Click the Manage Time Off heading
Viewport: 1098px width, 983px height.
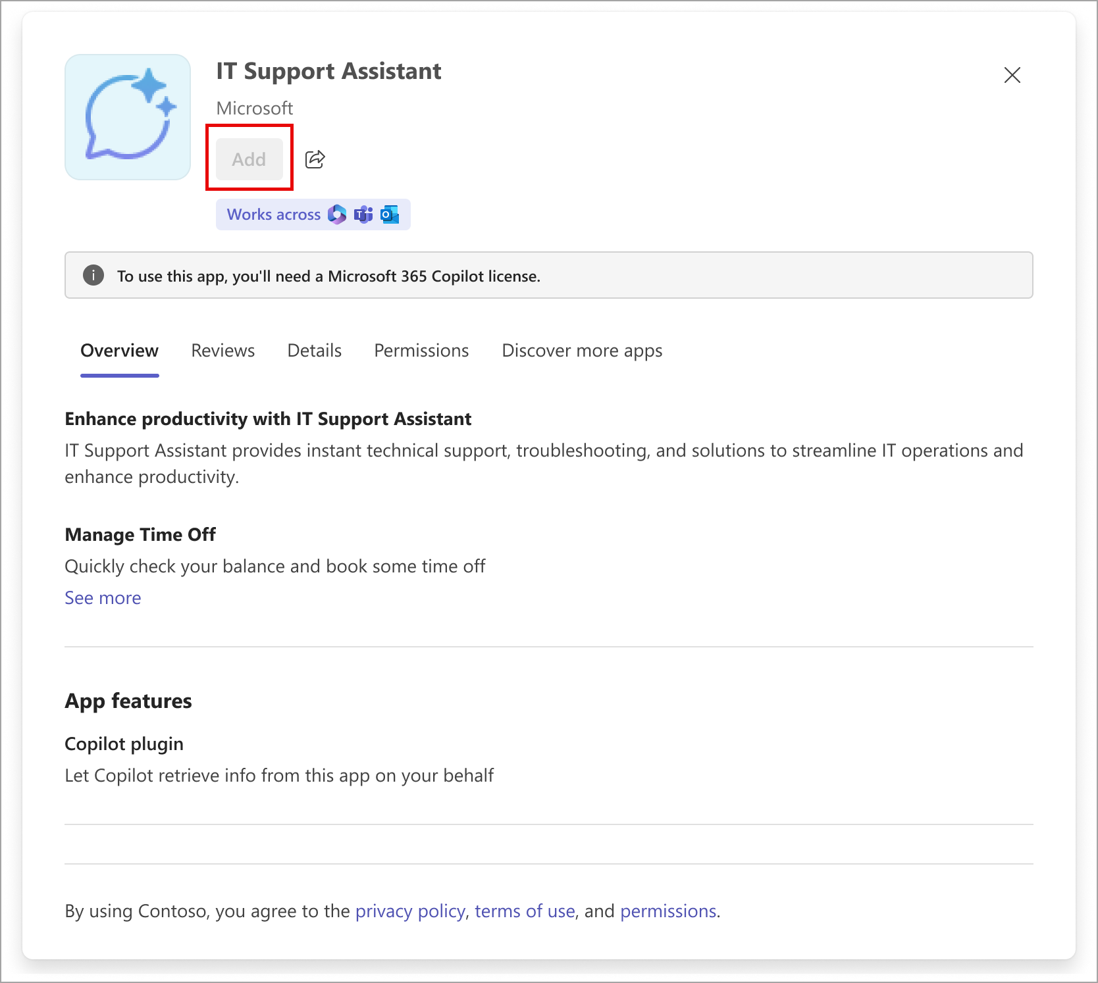pyautogui.click(x=140, y=535)
